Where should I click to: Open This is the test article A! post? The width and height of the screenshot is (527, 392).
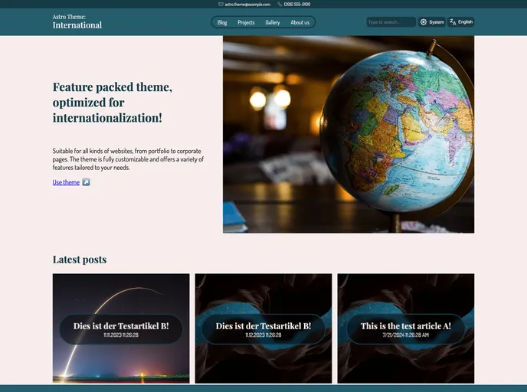(x=406, y=328)
